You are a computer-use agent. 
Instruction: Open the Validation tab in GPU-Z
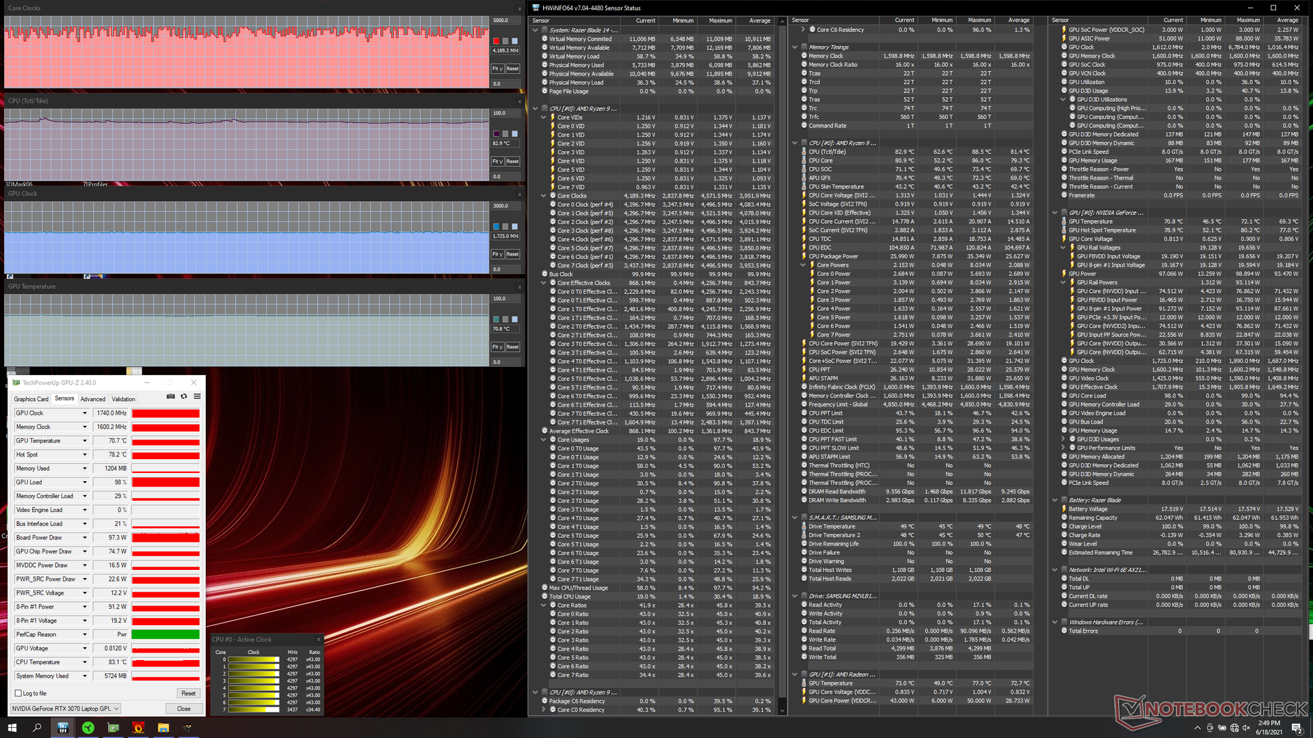[x=123, y=399]
